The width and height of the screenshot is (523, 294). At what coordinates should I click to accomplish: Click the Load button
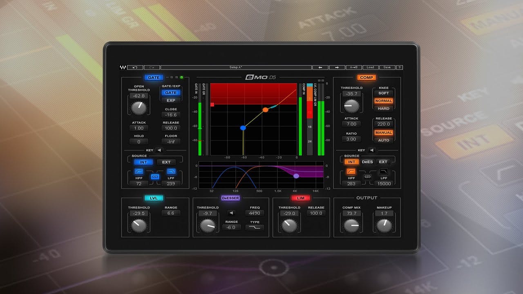(370, 67)
